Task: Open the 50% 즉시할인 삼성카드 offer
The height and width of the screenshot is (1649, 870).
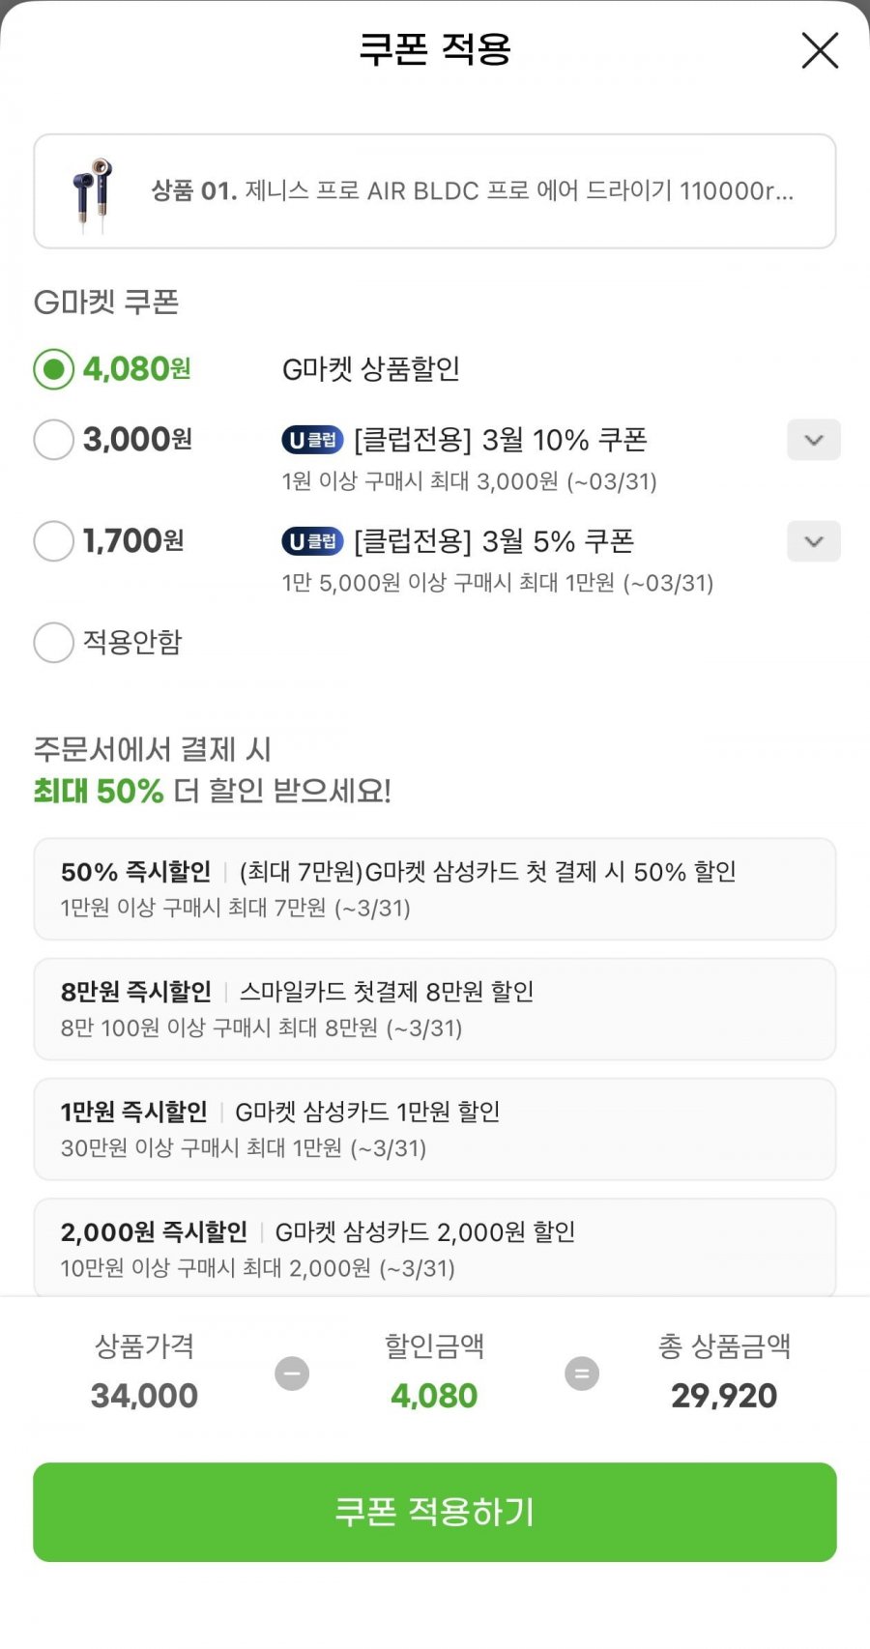Action: pyautogui.click(x=435, y=889)
